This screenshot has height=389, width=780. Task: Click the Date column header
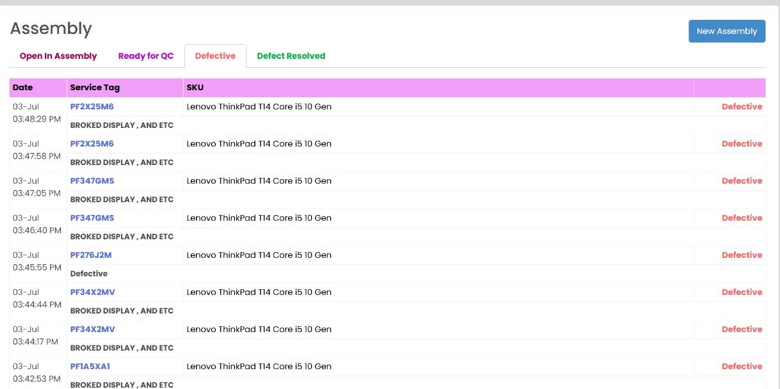click(22, 88)
